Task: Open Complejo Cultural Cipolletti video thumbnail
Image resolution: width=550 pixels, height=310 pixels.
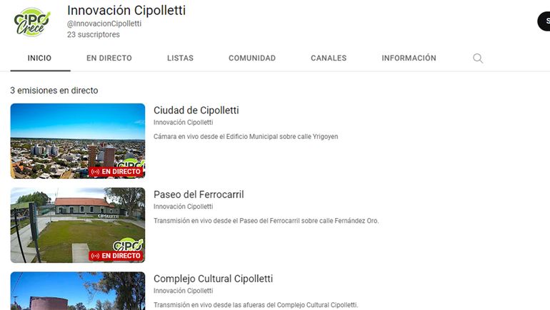Action: pos(77,291)
